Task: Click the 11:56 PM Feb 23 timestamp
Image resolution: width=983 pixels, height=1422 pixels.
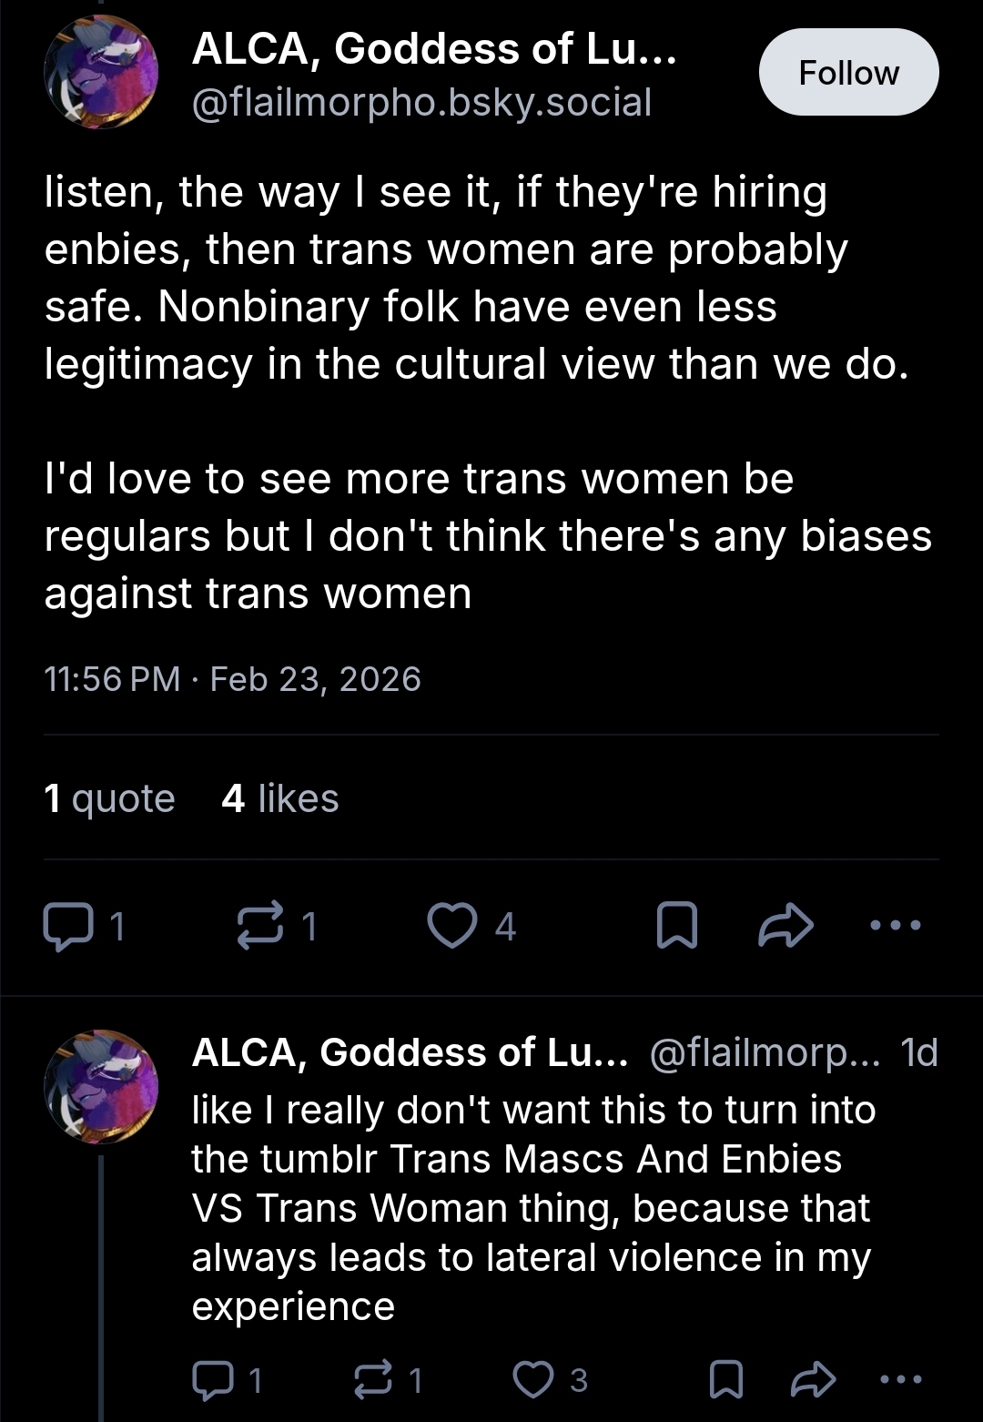Action: point(232,679)
